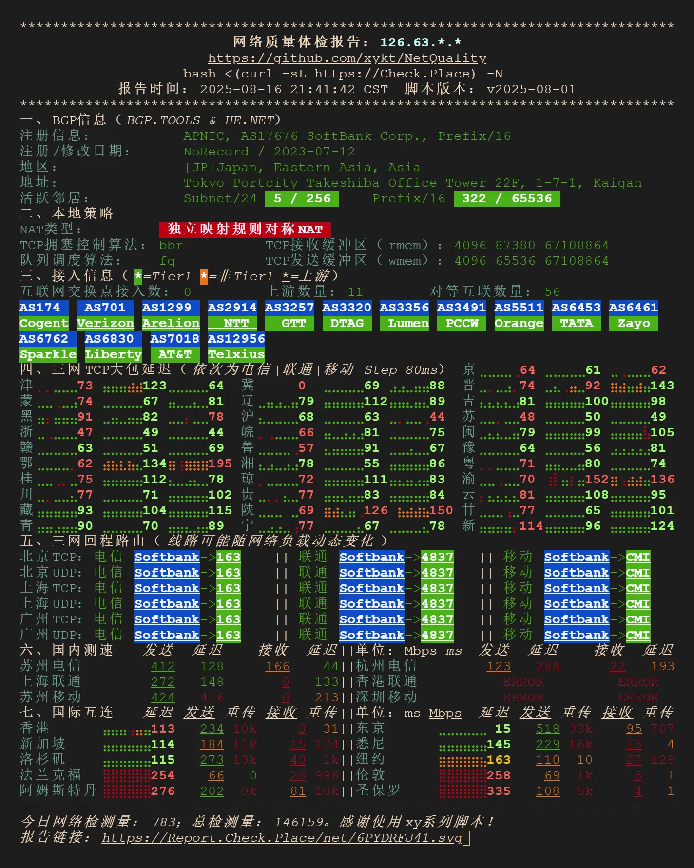Click the Mbps unit label in 国内测速 header

click(421, 651)
